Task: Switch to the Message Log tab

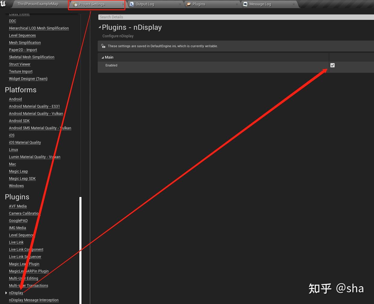Action: coord(260,4)
